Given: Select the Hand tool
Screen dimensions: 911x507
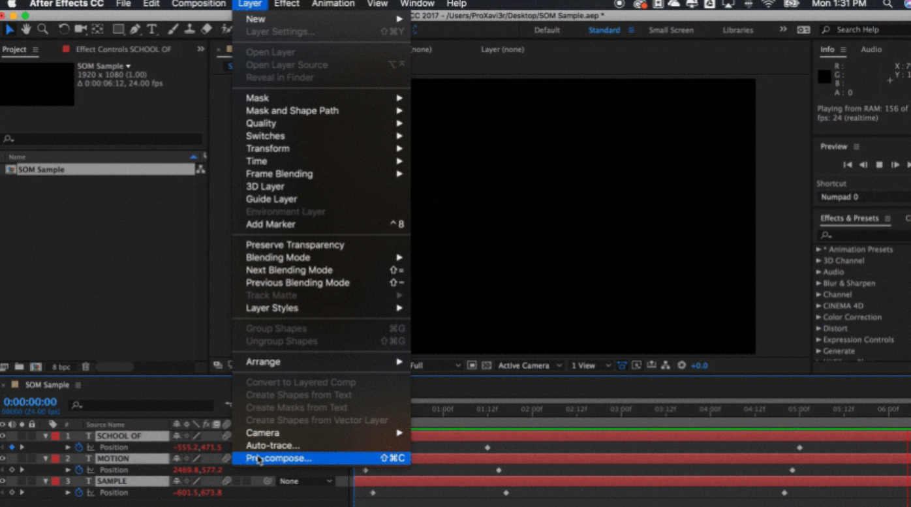Looking at the screenshot, I should point(26,29).
